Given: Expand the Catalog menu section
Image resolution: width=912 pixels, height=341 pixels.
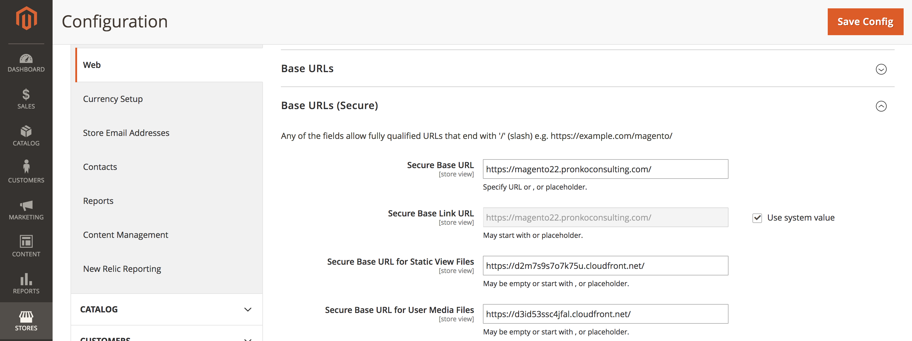Looking at the screenshot, I should (x=168, y=309).
